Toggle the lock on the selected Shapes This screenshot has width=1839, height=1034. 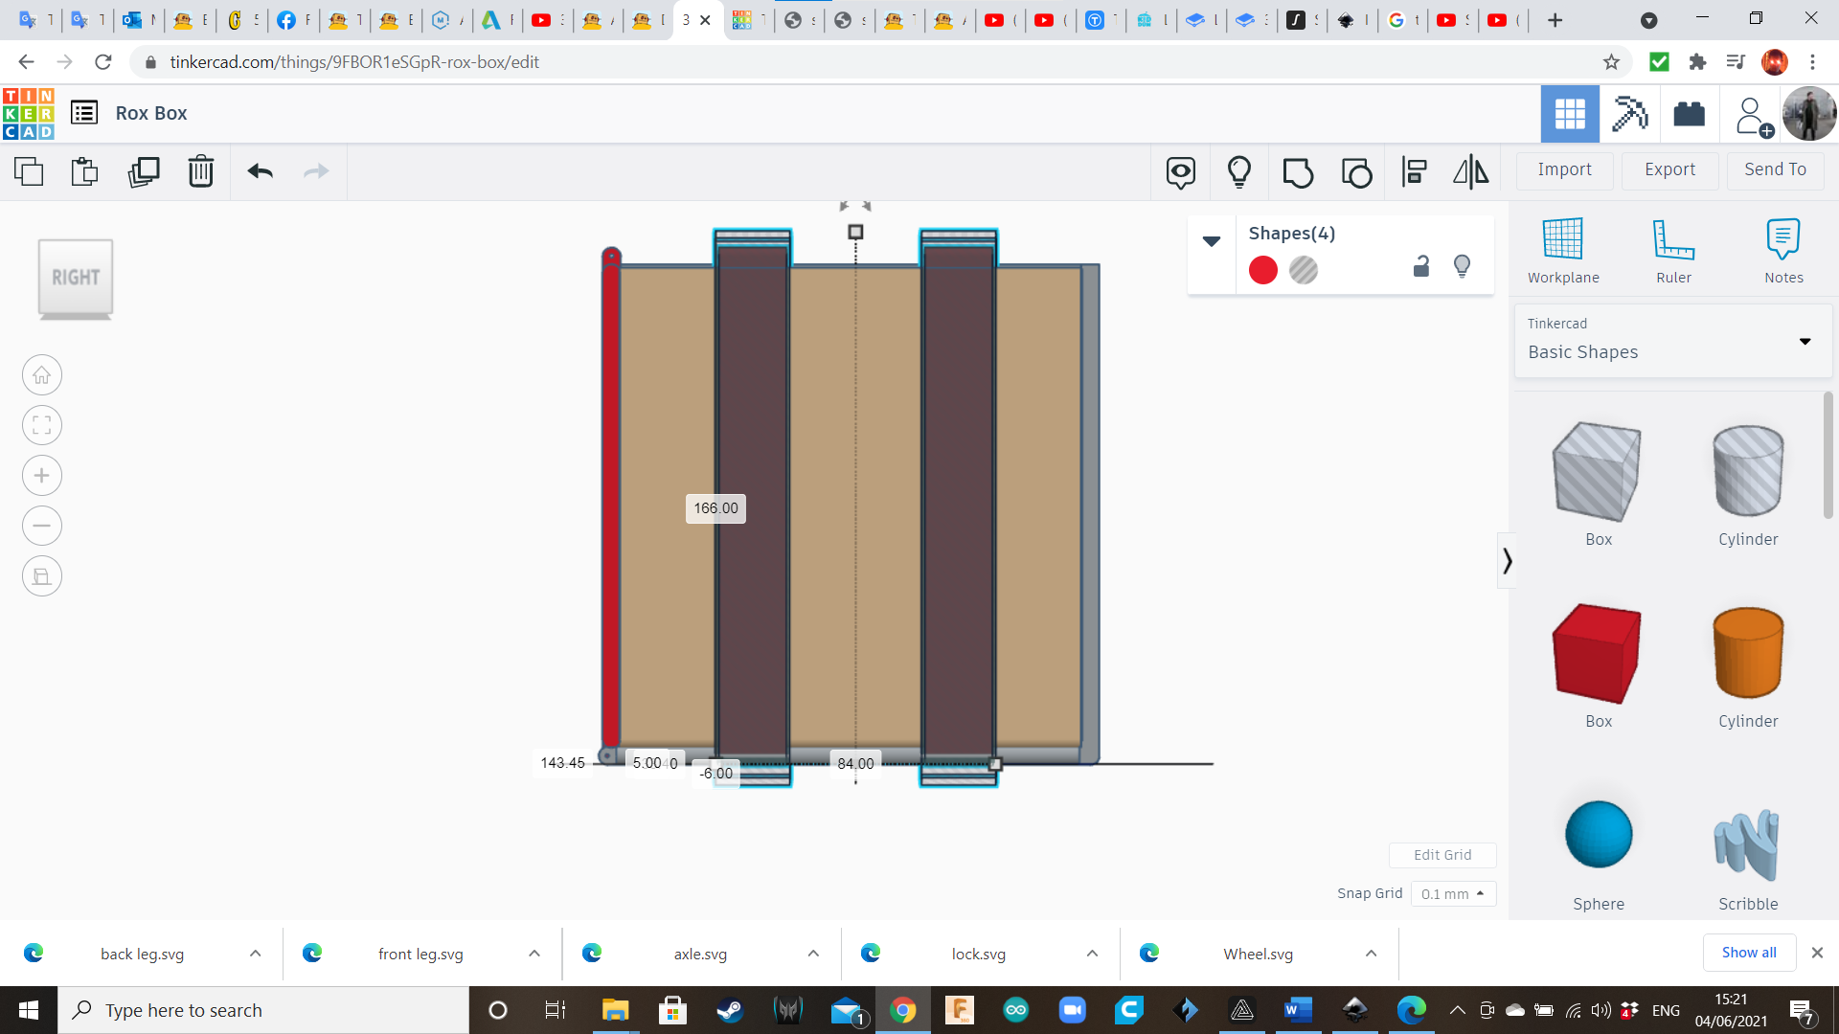(1420, 266)
